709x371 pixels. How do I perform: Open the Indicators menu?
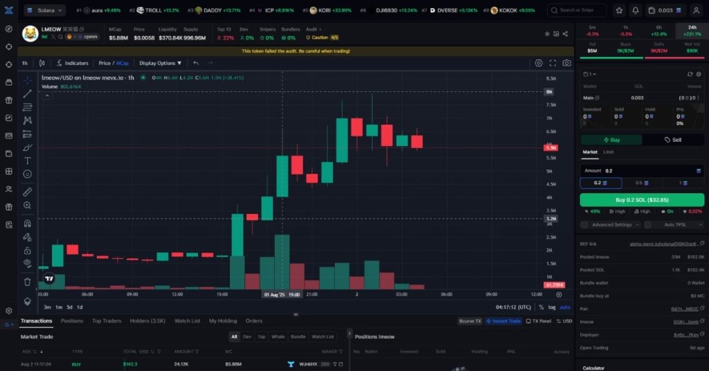(x=73, y=63)
